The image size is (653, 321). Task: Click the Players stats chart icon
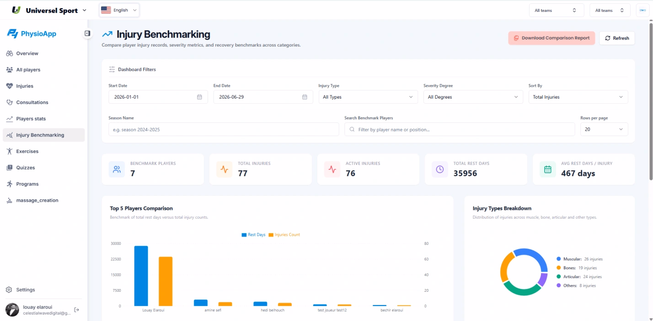(x=9, y=119)
